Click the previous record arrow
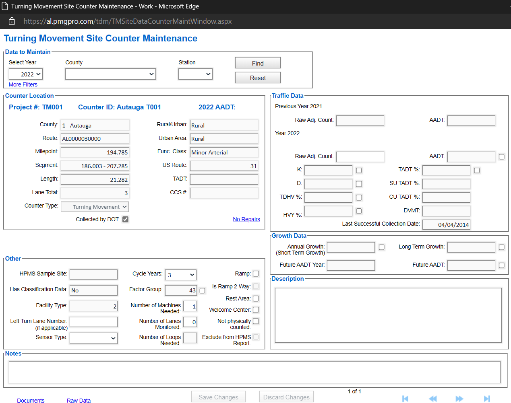 [432, 399]
